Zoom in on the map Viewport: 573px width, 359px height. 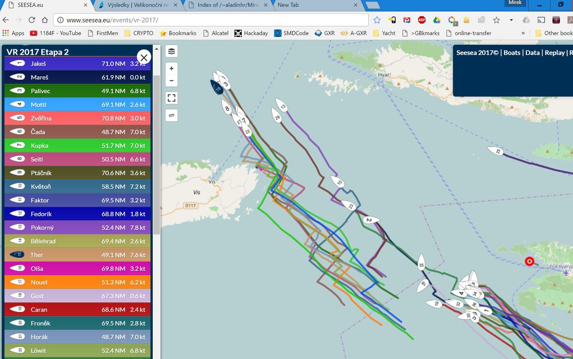(171, 69)
